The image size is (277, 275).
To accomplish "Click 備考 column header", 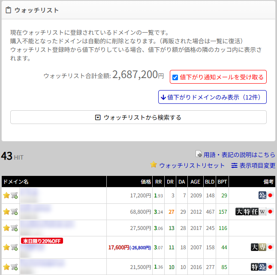I will 252,181.
